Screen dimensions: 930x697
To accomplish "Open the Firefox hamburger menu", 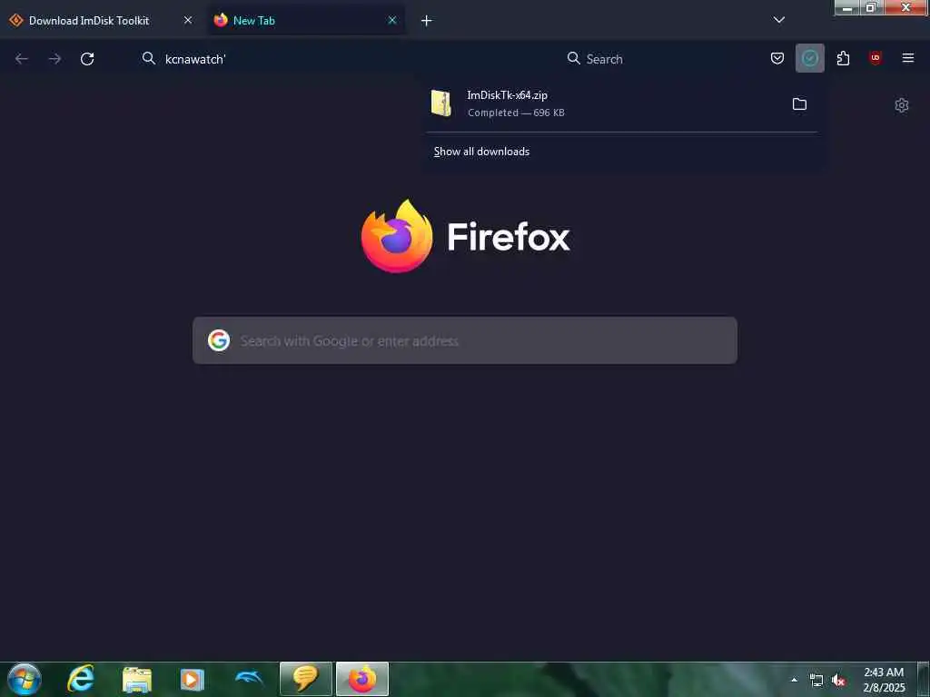I will click(x=907, y=58).
